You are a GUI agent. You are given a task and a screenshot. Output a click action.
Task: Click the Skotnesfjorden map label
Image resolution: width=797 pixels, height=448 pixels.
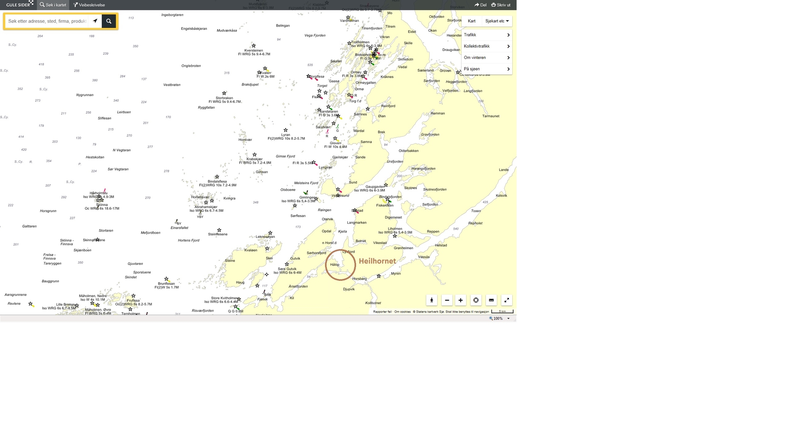point(435,190)
